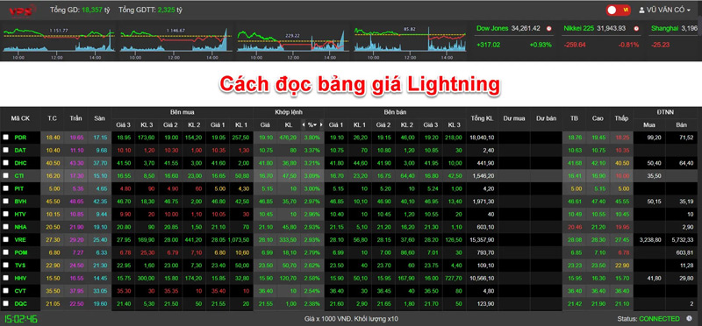Click the T.C column header
702x326 pixels.
pos(52,118)
